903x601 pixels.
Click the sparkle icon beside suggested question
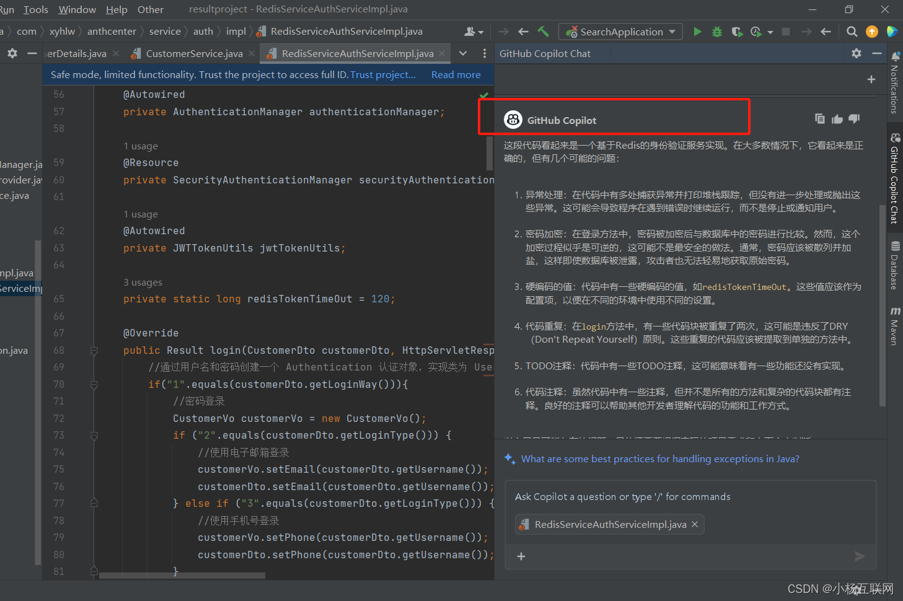tap(509, 458)
